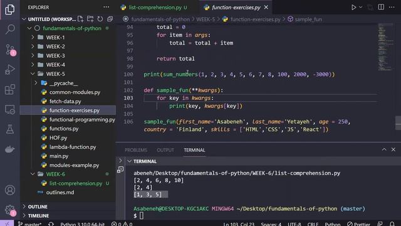Collapse all folders in Explorer
The width and height of the screenshot is (401, 226).
tap(110, 19)
